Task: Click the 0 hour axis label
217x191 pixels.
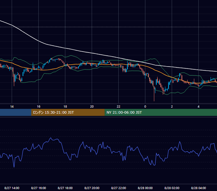Action: pyautogui.click(x=145, y=107)
